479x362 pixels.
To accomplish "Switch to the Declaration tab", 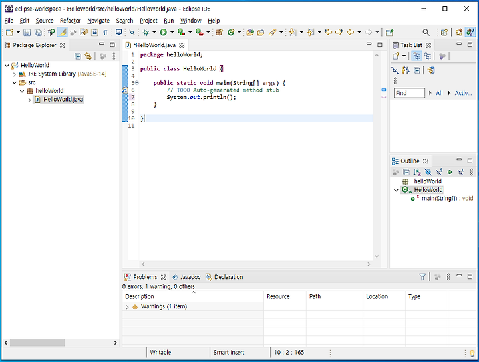I will [225, 277].
